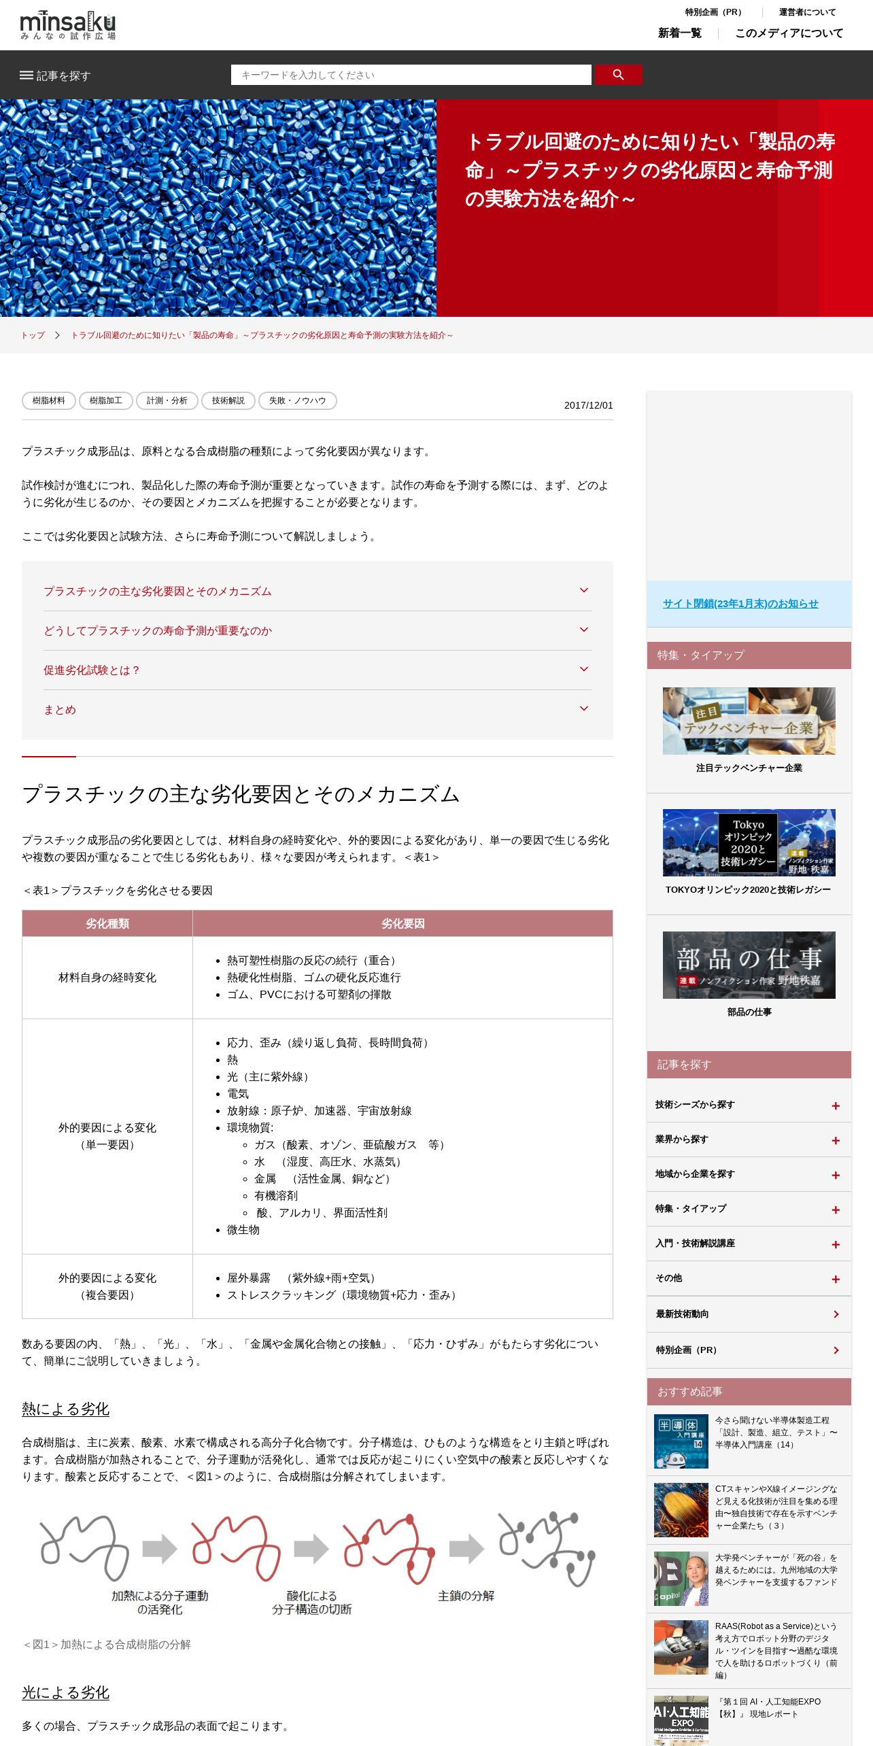873x1746 pixels.
Task: Click the トップ breadcrumb link
Action: [x=33, y=335]
